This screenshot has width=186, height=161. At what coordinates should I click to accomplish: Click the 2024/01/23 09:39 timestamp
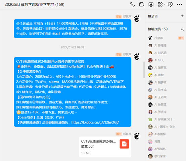click(73, 47)
